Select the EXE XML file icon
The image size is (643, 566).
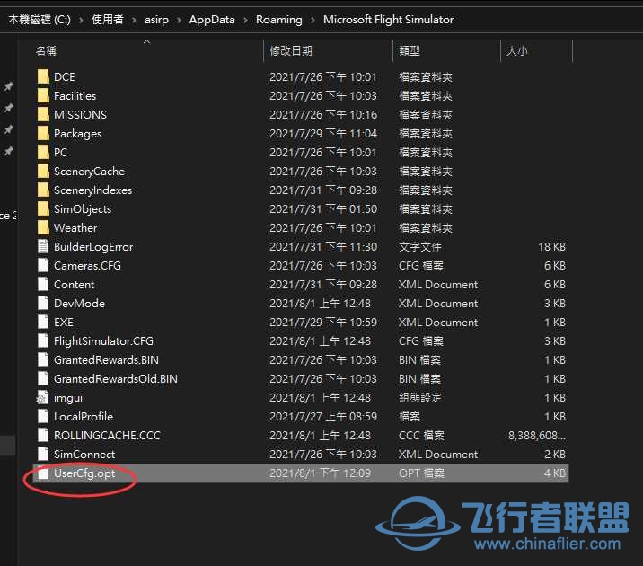pos(43,322)
